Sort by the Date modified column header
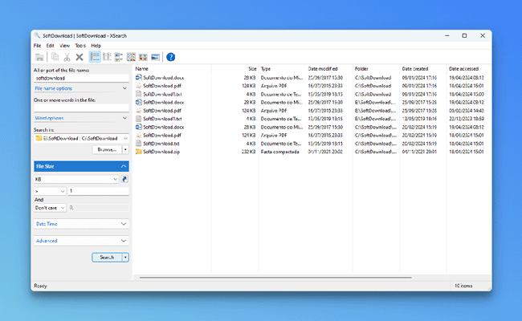The height and width of the screenshot is (321, 522). [329, 69]
